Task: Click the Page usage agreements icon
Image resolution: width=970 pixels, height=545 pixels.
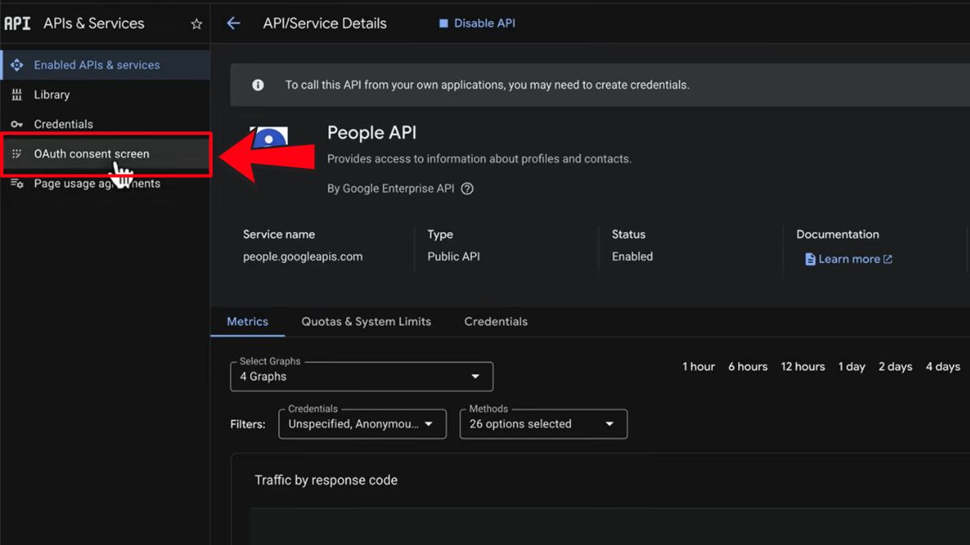Action: 17,183
